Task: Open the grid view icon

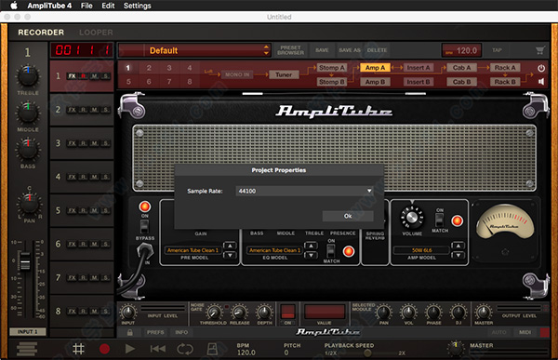Action: click(78, 349)
